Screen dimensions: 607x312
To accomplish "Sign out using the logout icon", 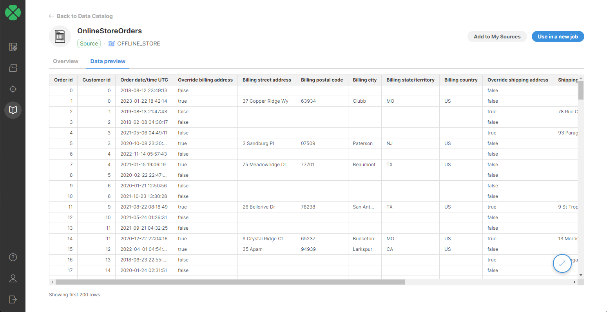I will point(13,299).
